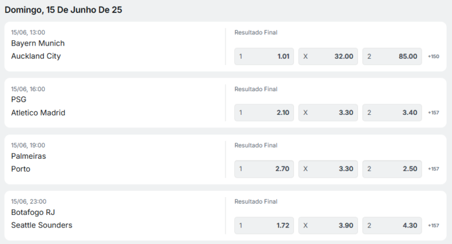Expand +157 more markets for Palmeiras match

pyautogui.click(x=433, y=169)
